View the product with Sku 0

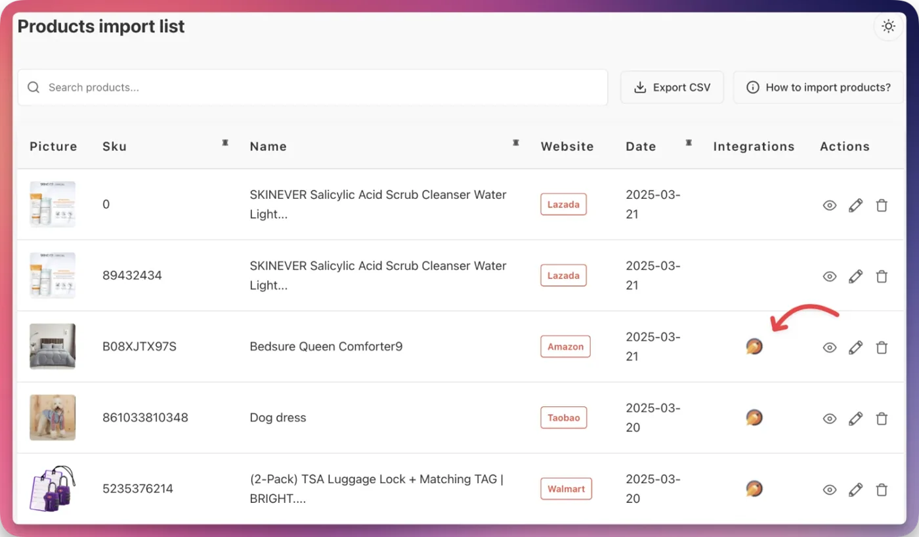tap(830, 205)
